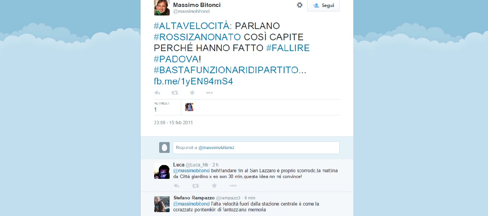Retweet Luca's reply tweet
The height and width of the screenshot is (216, 488).
(196, 186)
